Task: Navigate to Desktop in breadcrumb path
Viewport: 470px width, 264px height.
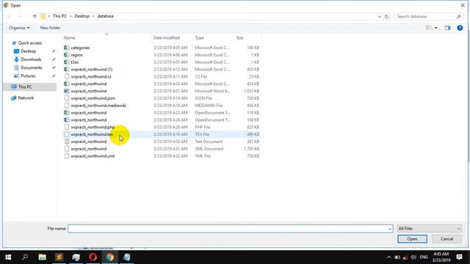Action: click(x=82, y=16)
